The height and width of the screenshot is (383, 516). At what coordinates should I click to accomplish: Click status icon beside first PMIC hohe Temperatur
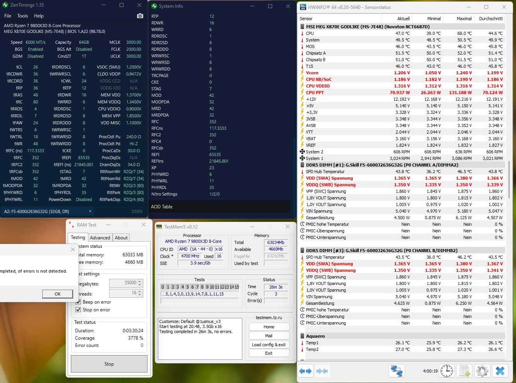[x=302, y=224]
